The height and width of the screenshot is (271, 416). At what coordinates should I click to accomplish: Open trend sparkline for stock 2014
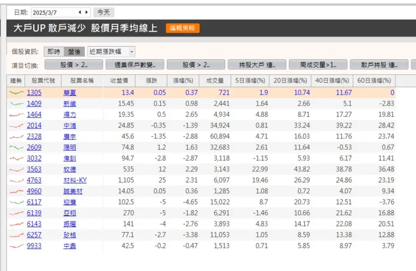pyautogui.click(x=16, y=125)
